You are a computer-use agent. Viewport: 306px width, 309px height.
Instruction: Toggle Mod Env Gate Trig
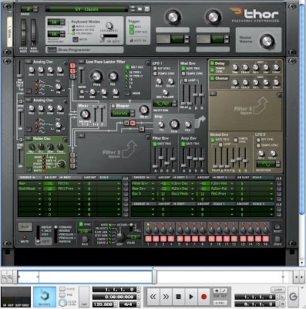coord(183,69)
